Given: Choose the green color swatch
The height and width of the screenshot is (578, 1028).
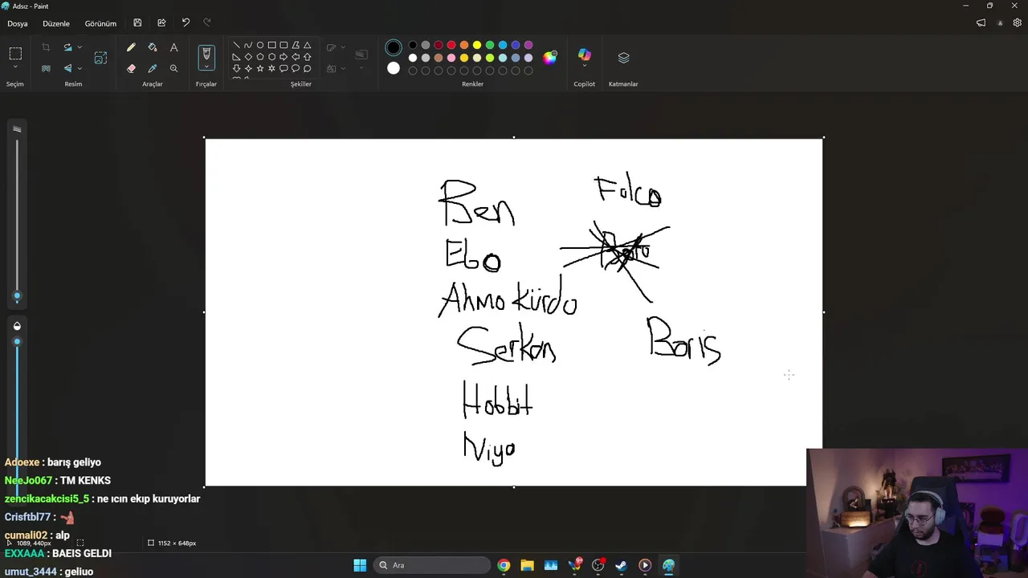Looking at the screenshot, I should (x=490, y=45).
